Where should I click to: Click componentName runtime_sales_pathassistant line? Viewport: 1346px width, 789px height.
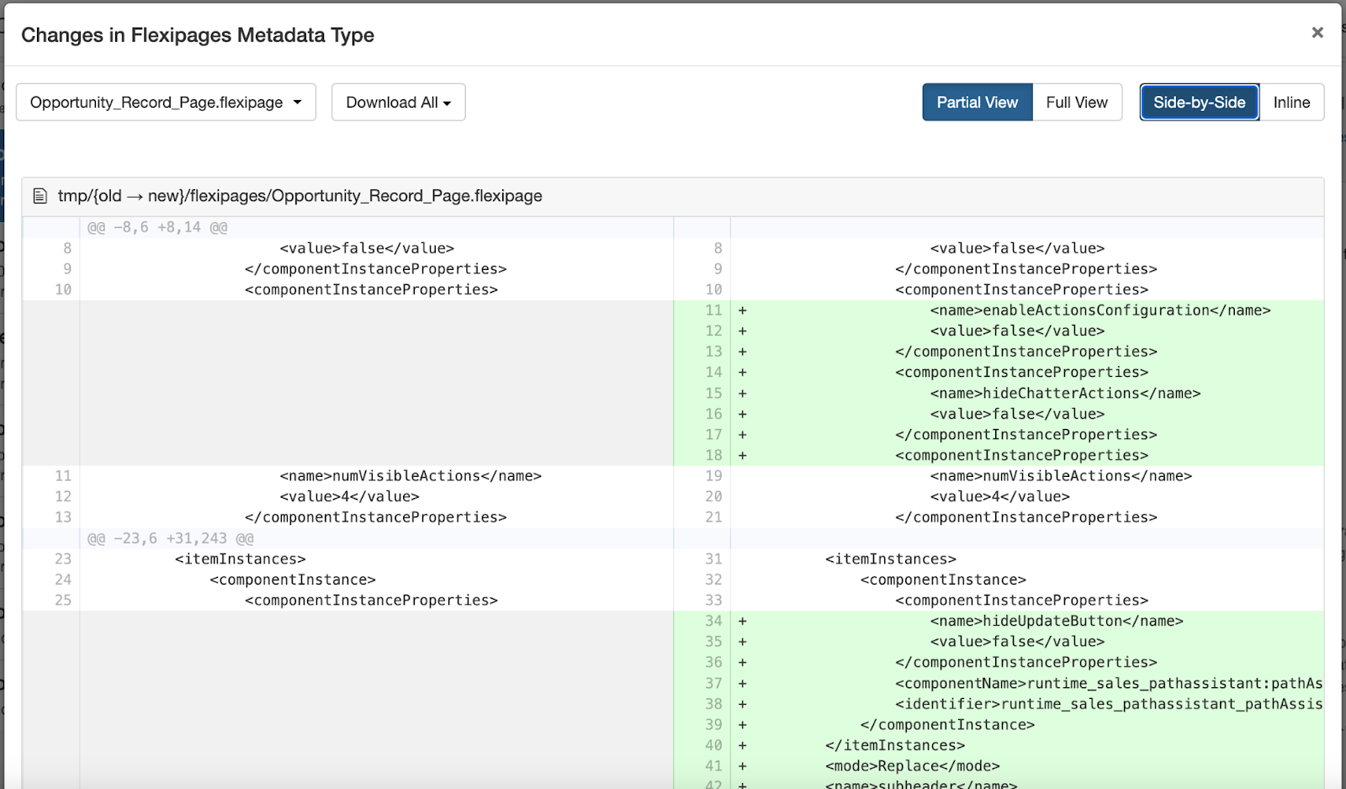pyautogui.click(x=1109, y=683)
